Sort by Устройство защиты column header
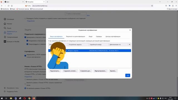 78,44
